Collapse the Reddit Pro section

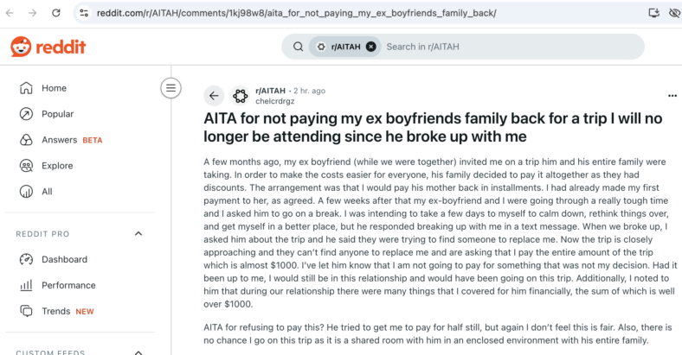(x=138, y=233)
